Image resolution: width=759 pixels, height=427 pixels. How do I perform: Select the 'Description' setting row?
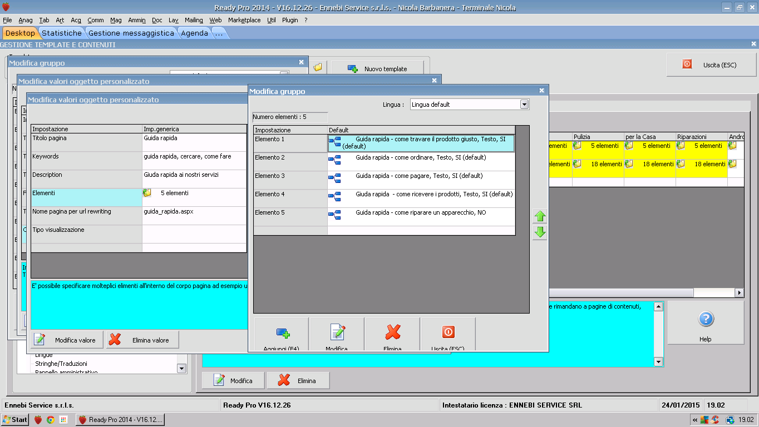tap(139, 179)
